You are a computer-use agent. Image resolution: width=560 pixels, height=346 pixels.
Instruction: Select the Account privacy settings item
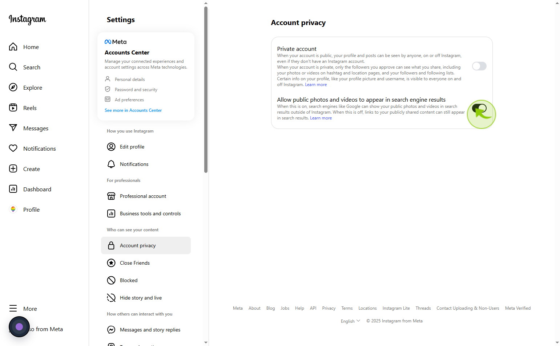coord(146,245)
